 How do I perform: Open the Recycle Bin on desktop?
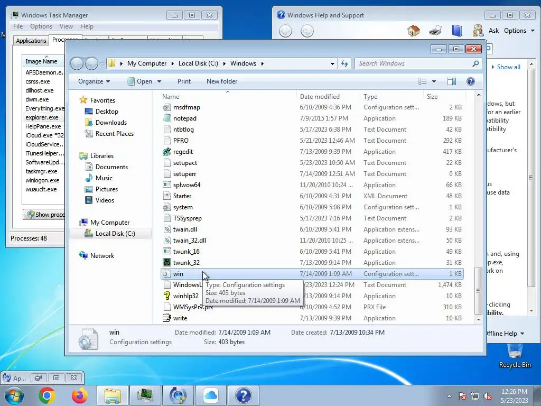[515, 356]
